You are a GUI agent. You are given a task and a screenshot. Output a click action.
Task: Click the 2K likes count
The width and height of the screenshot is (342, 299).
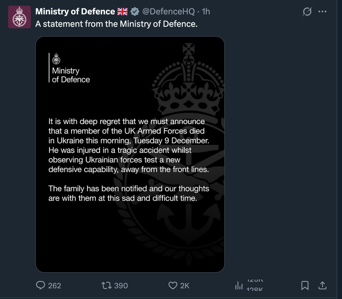[185, 286]
